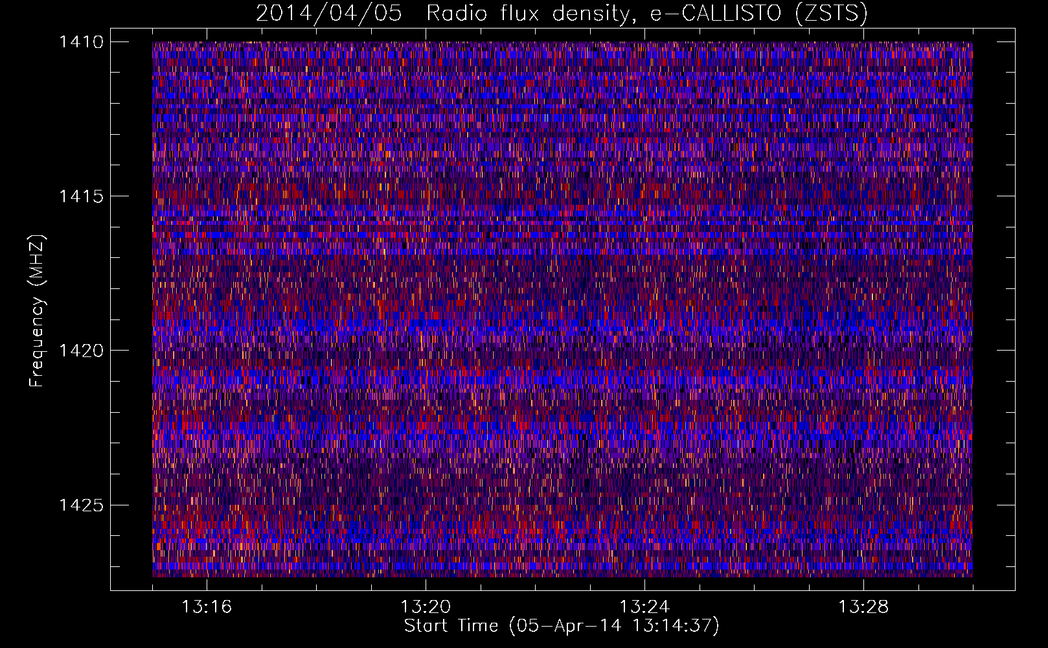Select the 1425 frequency axis label
This screenshot has width=1048, height=648.
[x=81, y=505]
